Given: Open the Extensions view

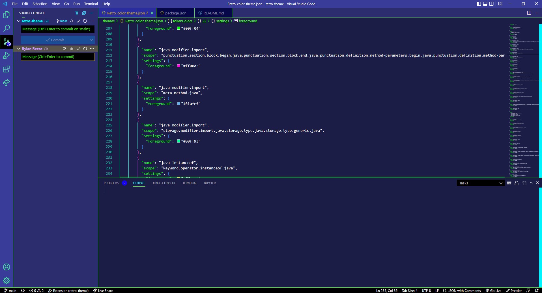Looking at the screenshot, I should 6,69.
